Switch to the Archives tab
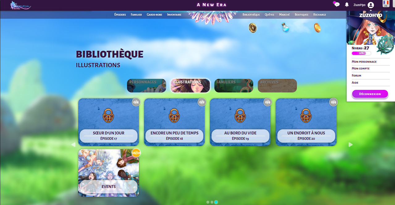 pyautogui.click(x=277, y=86)
